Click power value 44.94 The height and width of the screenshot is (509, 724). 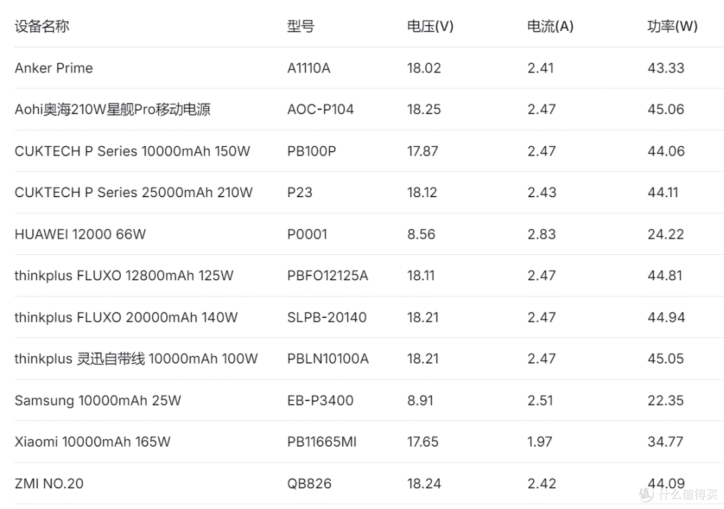666,318
